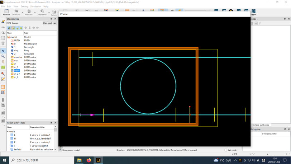Screen dimensions: 291x164
Task: Select the zoom magnifier tool
Action: (3, 56)
